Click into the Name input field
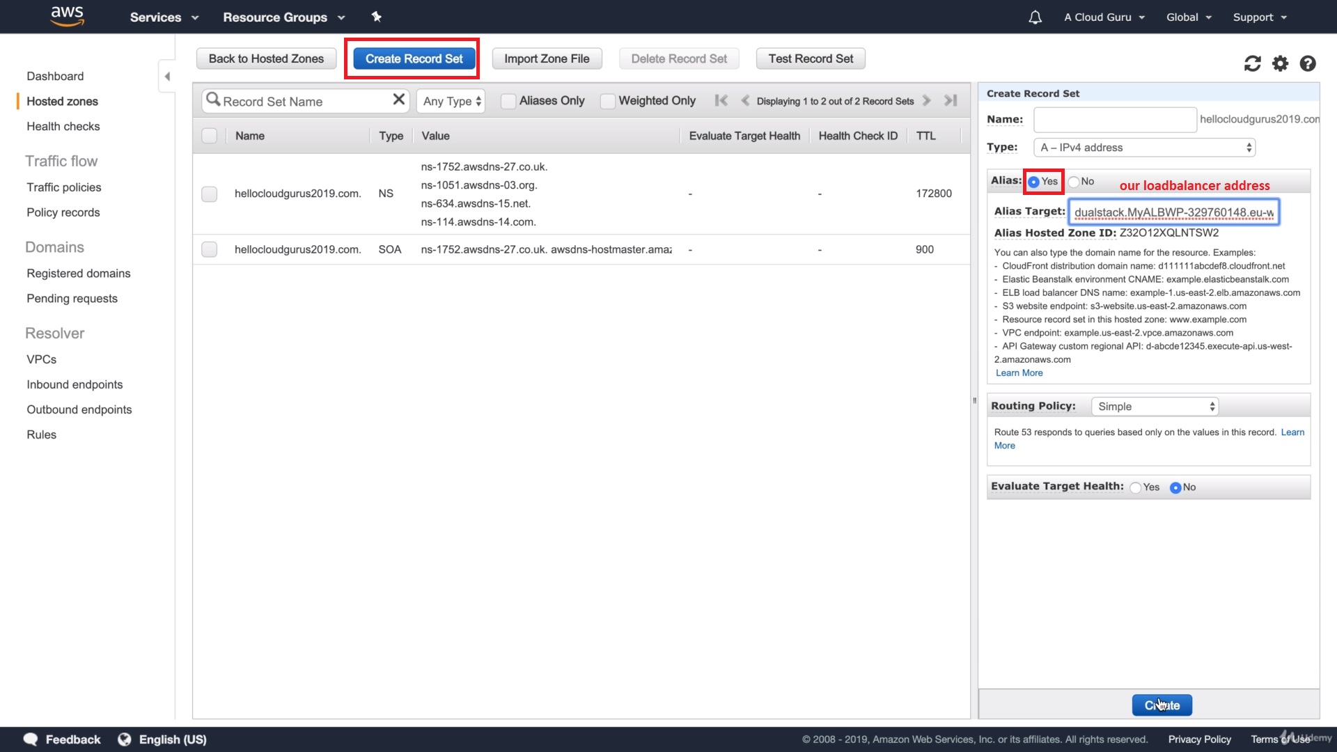 click(1114, 120)
